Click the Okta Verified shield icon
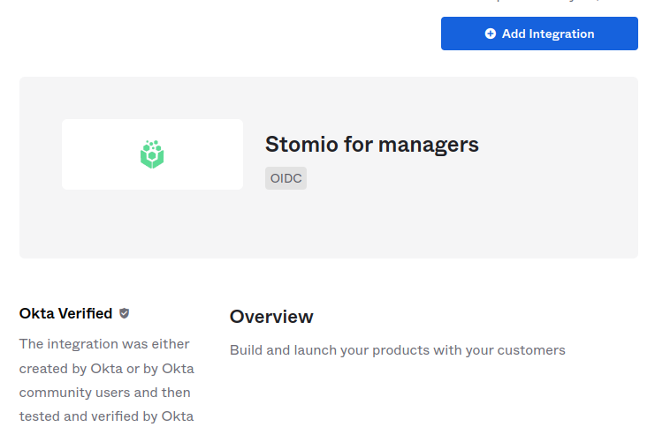The width and height of the screenshot is (655, 442). [x=124, y=313]
